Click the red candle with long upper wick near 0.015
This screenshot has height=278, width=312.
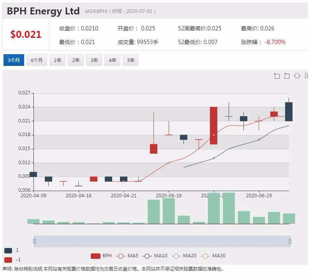(x=153, y=149)
